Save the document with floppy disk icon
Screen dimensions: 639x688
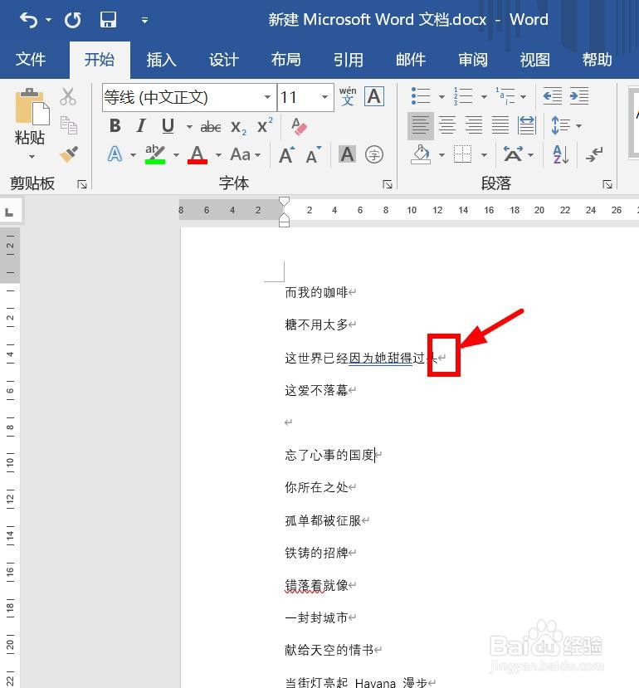click(x=108, y=20)
